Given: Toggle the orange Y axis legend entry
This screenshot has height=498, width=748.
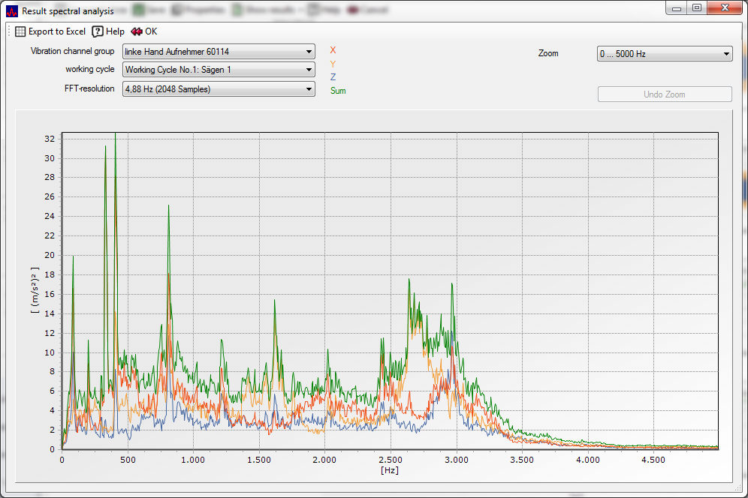Looking at the screenshot, I should click(333, 64).
